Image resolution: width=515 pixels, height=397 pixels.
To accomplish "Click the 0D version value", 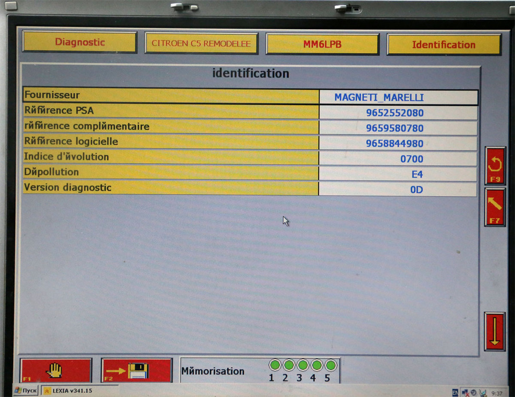I will [x=417, y=190].
